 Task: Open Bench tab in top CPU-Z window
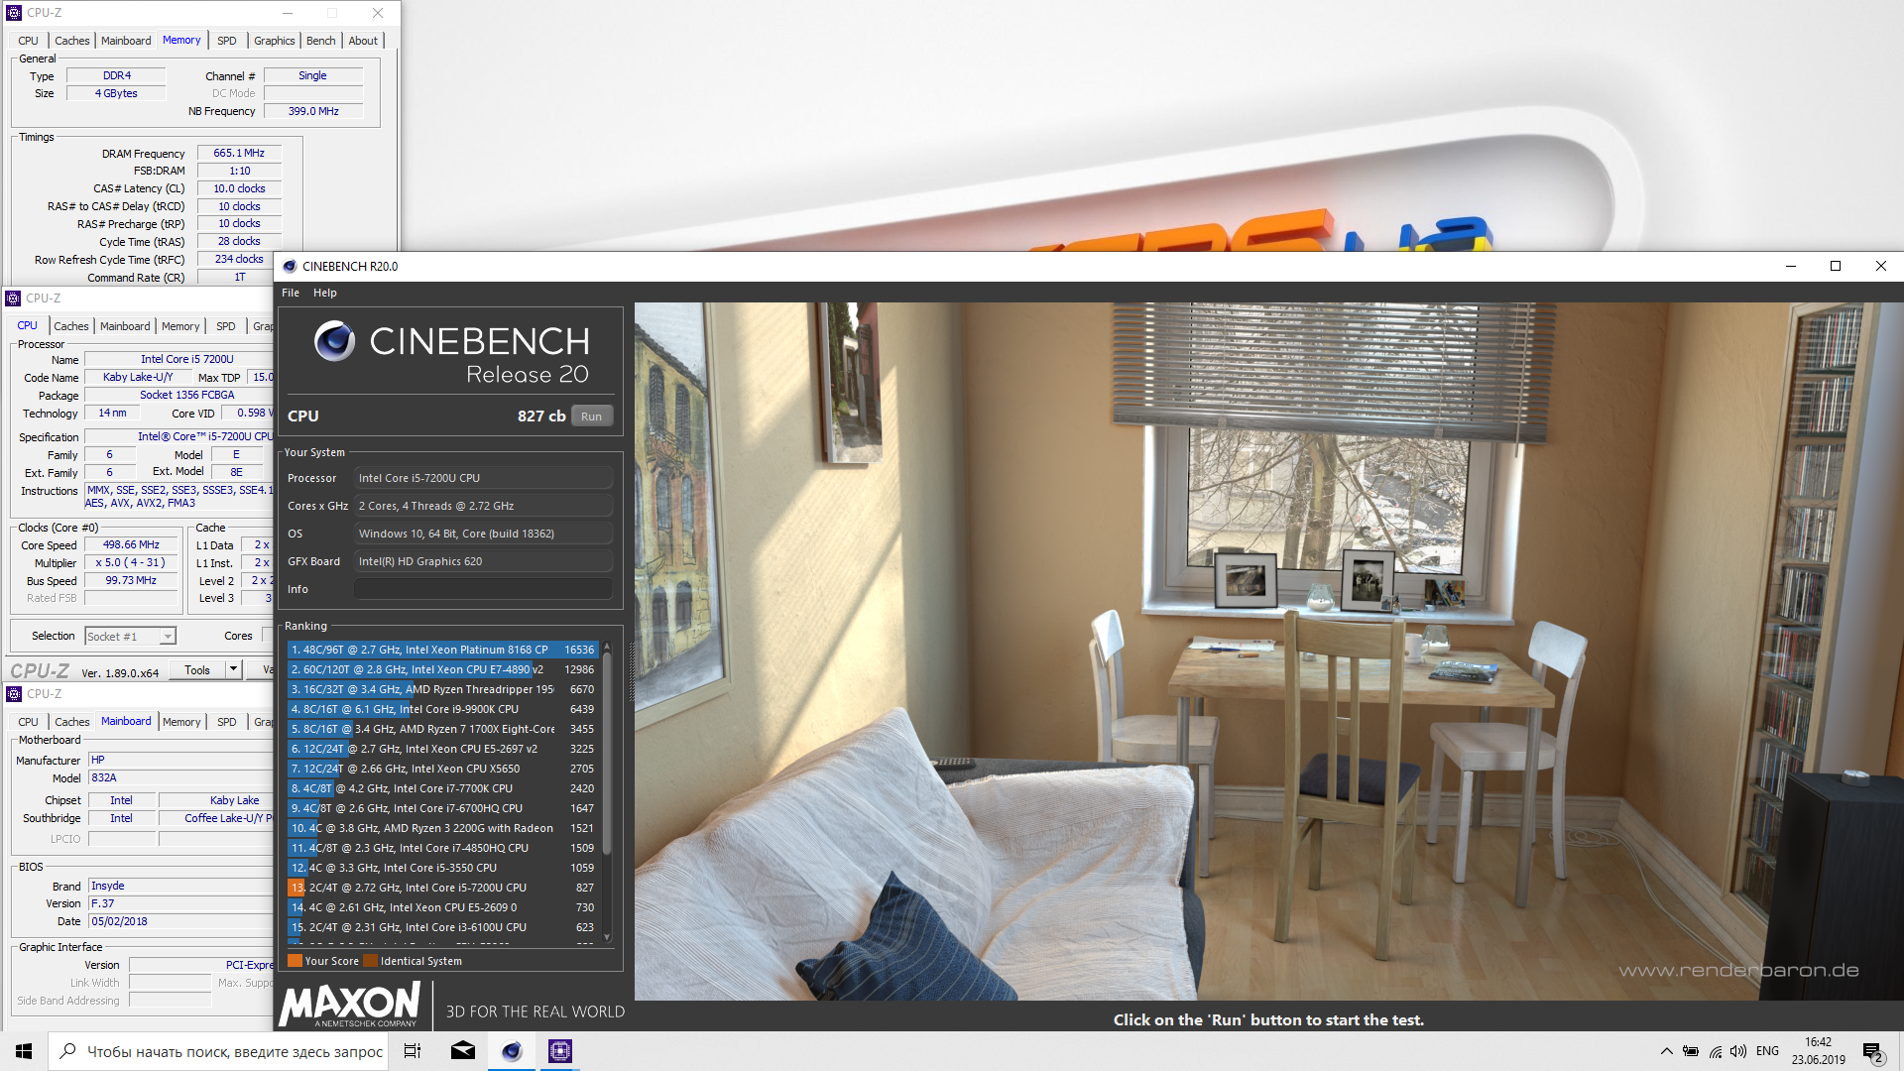point(320,41)
